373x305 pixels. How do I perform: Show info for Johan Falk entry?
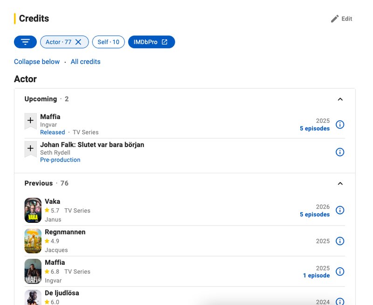[340, 152]
